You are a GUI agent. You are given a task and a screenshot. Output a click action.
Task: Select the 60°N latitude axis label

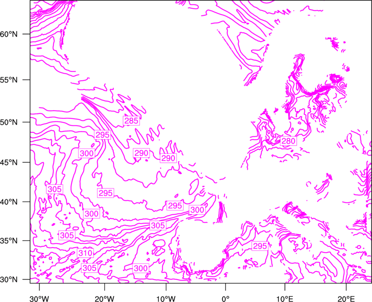click(x=9, y=34)
